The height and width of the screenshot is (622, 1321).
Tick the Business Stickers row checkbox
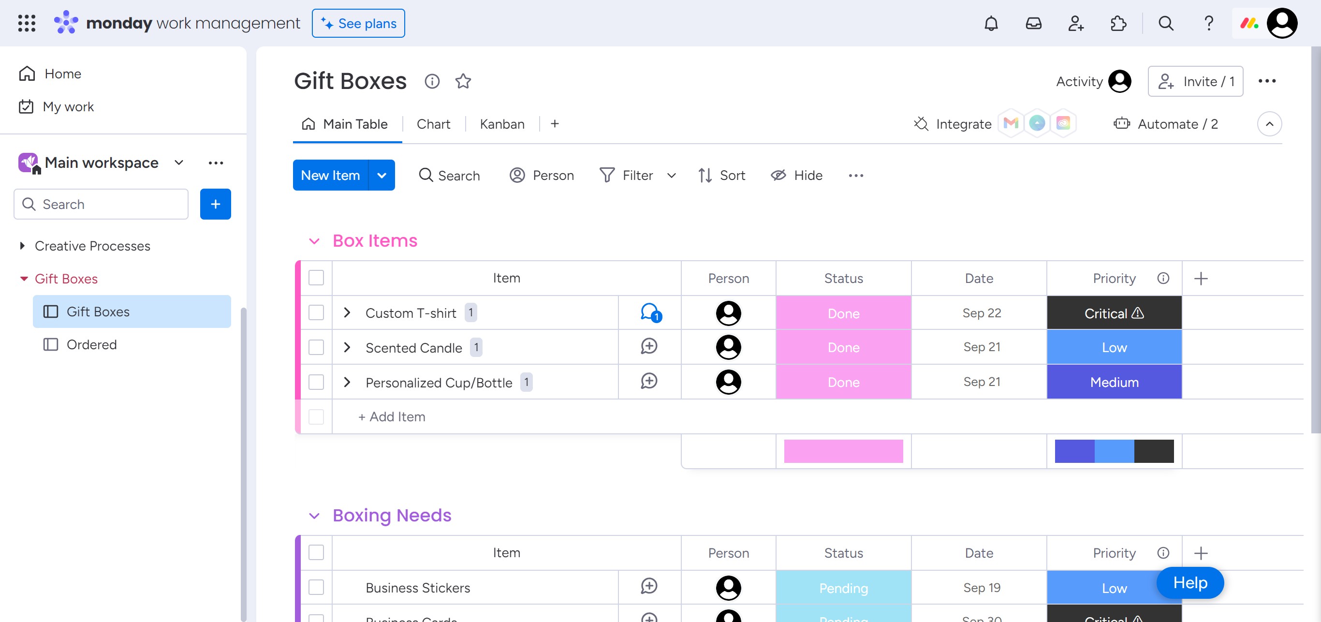coord(316,587)
